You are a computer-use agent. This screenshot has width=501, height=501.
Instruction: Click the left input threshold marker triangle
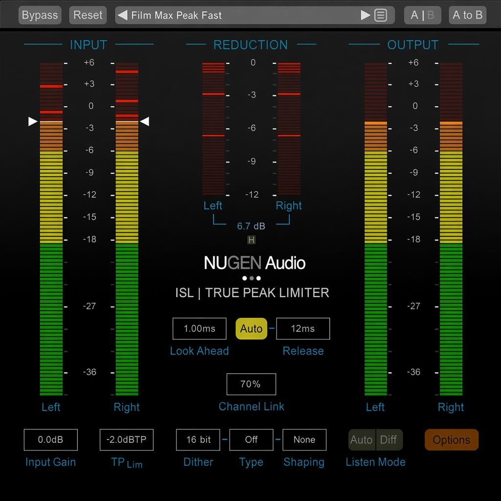point(33,121)
